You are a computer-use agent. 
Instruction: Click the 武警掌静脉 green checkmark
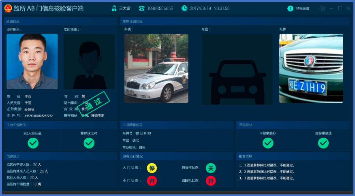pos(323,143)
